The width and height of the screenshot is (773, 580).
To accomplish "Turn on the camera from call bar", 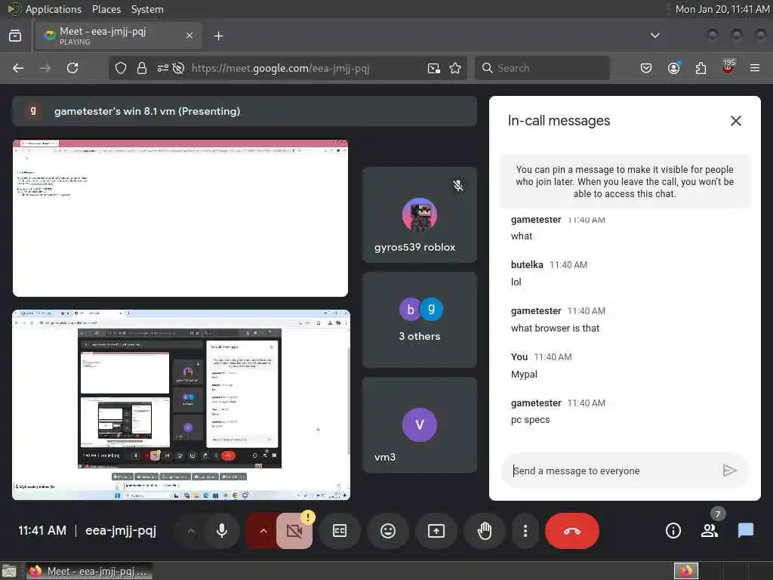I will tap(294, 531).
